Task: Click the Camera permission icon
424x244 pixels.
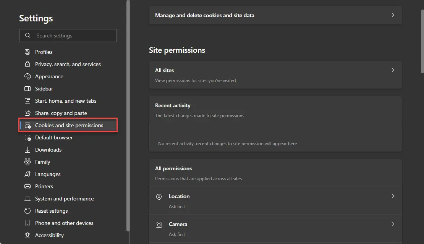Action: 159,225
